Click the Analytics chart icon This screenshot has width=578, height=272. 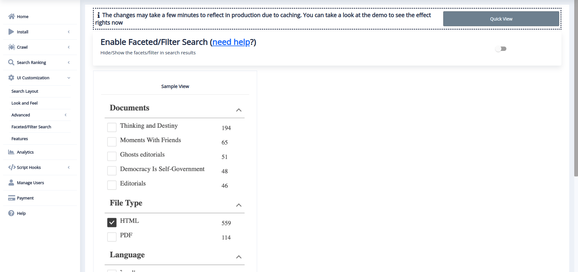click(11, 152)
